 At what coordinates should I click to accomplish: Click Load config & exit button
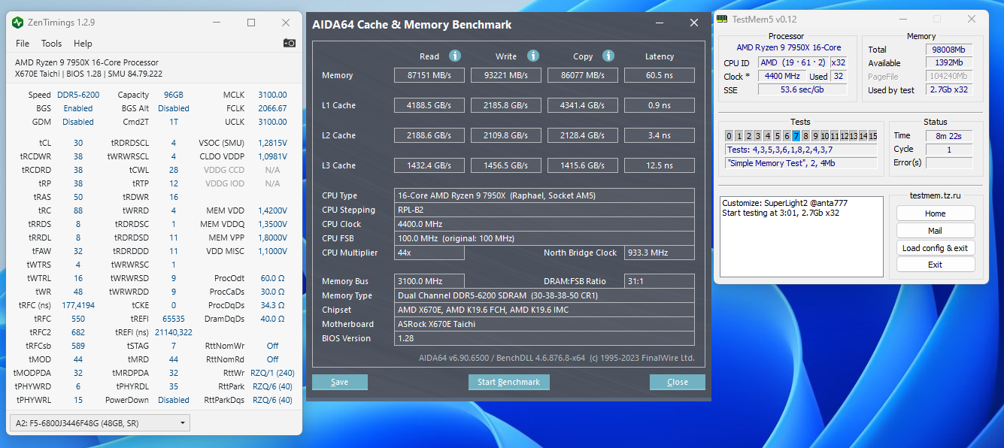[936, 248]
